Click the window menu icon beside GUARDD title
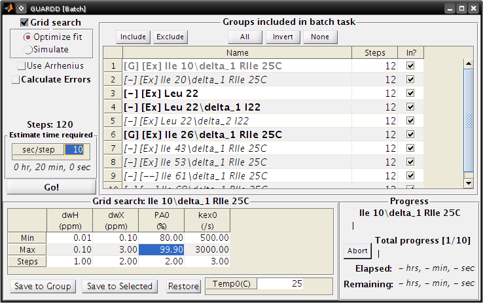The image size is (483, 303). (x=21, y=9)
